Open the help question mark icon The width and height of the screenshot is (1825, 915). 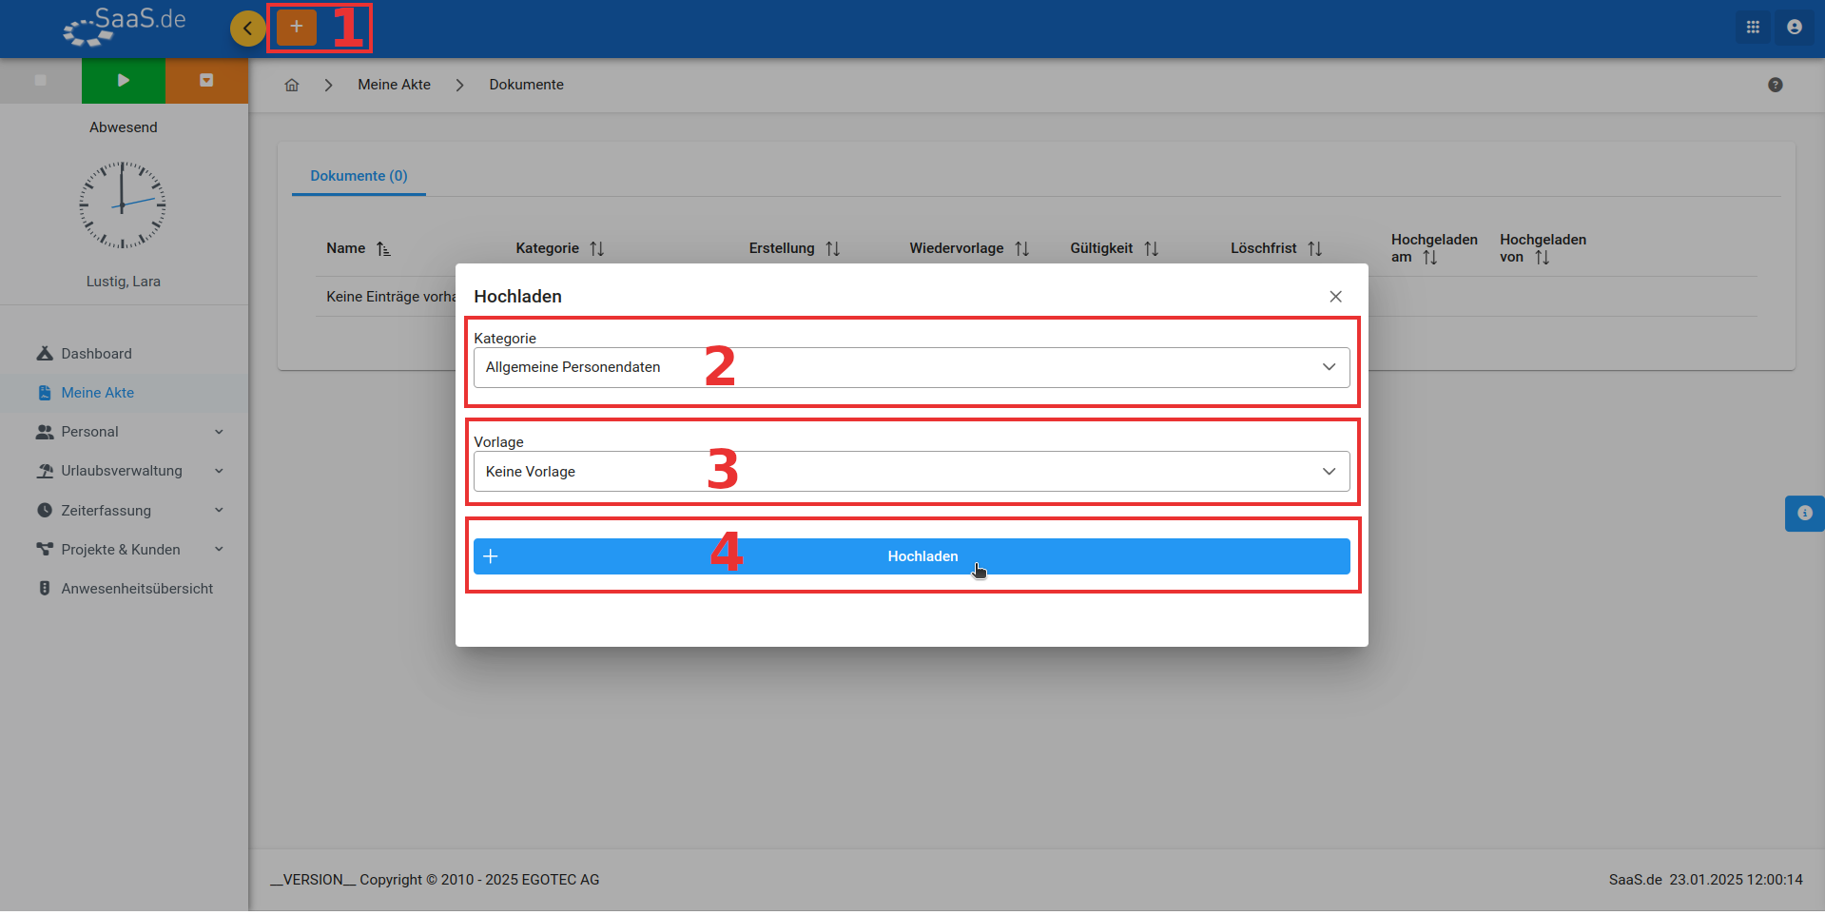pyautogui.click(x=1775, y=85)
